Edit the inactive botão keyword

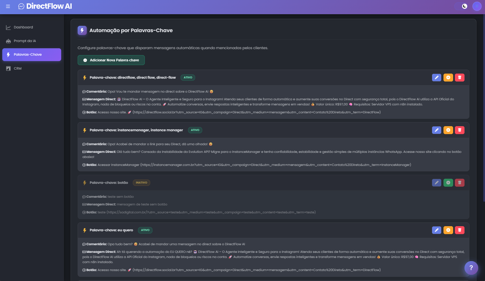point(436,183)
